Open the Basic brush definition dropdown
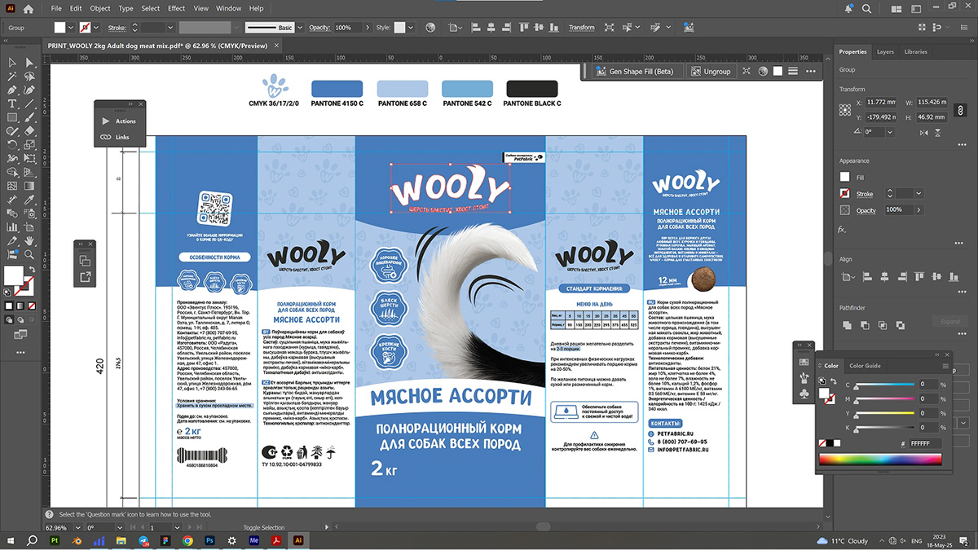This screenshot has height=550, width=978. (x=300, y=28)
